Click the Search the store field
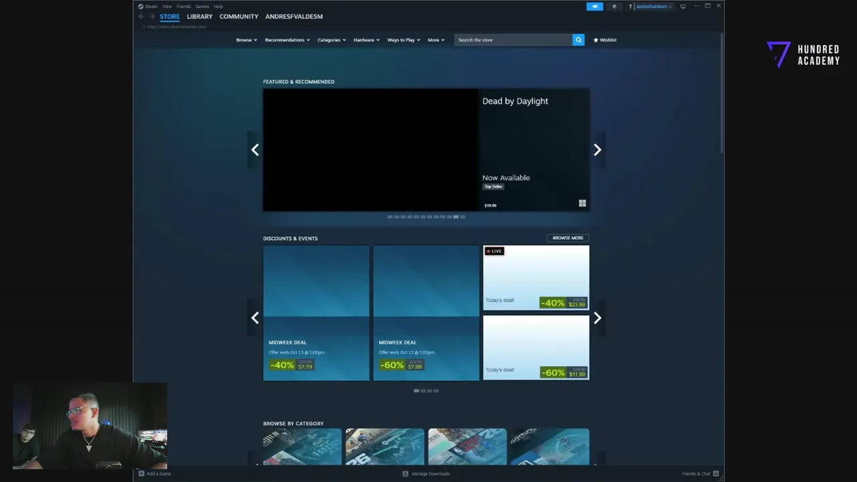Viewport: 857px width, 482px height. tap(514, 39)
